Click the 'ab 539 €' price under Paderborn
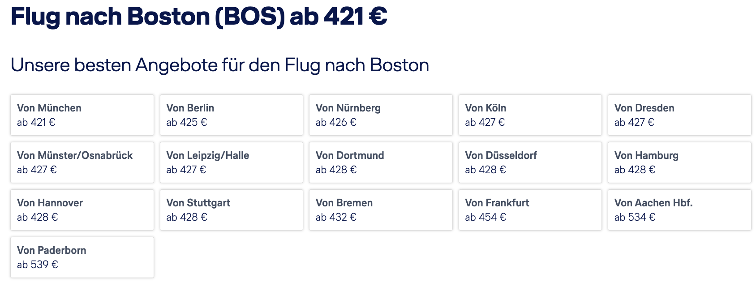The height and width of the screenshot is (282, 756). click(38, 265)
